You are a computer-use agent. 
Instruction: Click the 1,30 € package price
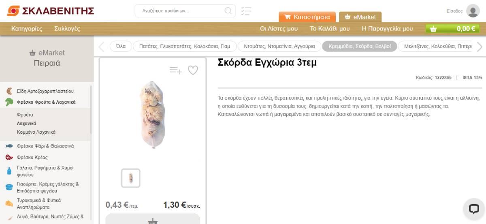pyautogui.click(x=182, y=205)
